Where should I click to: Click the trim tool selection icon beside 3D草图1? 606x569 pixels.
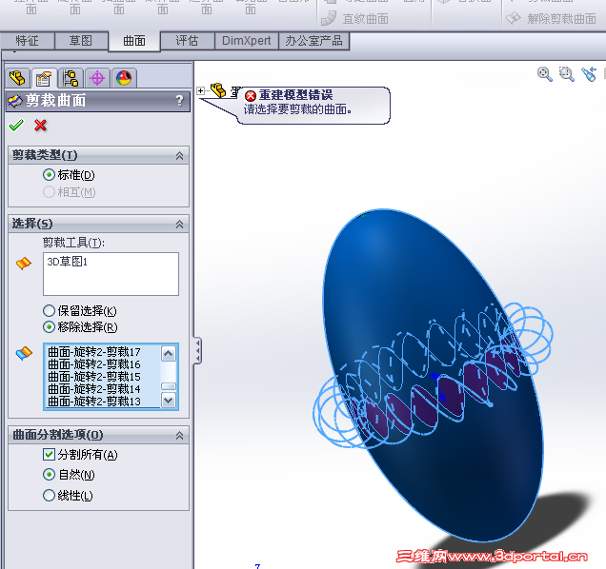[x=24, y=264]
